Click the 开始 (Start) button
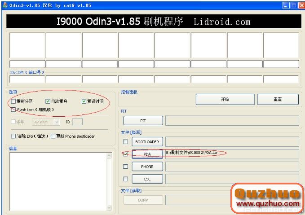Image resolution: width=305 pixels, height=215 pixels. point(225,99)
